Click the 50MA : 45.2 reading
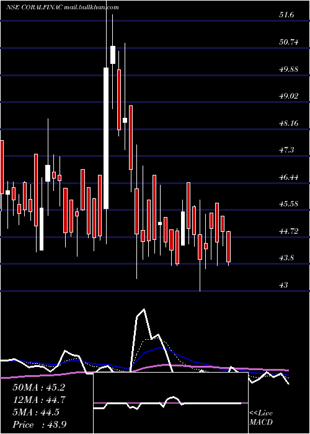 click(x=38, y=387)
